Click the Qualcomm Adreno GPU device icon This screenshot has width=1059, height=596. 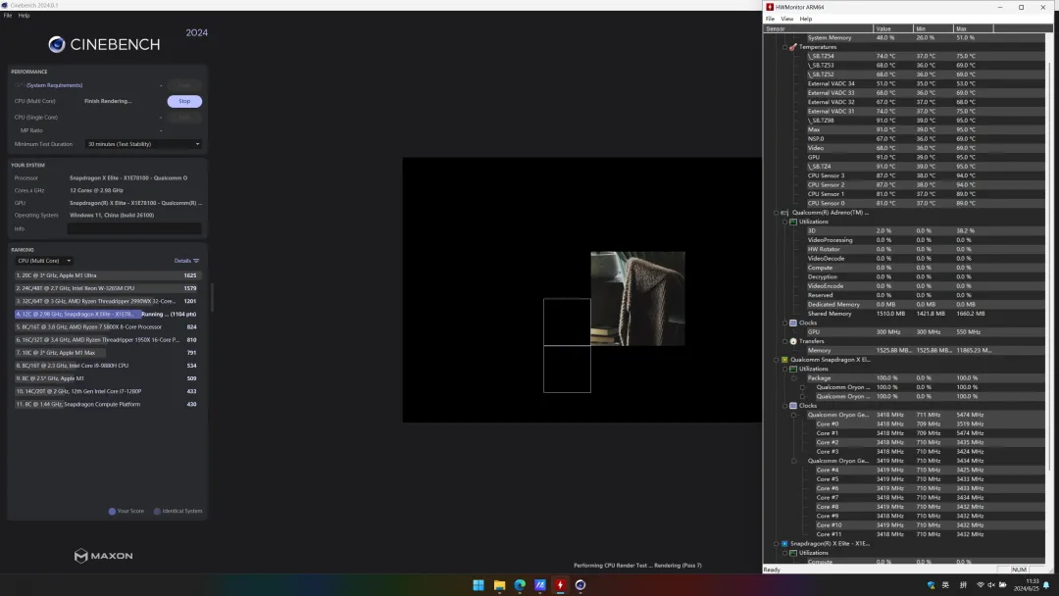(x=784, y=213)
